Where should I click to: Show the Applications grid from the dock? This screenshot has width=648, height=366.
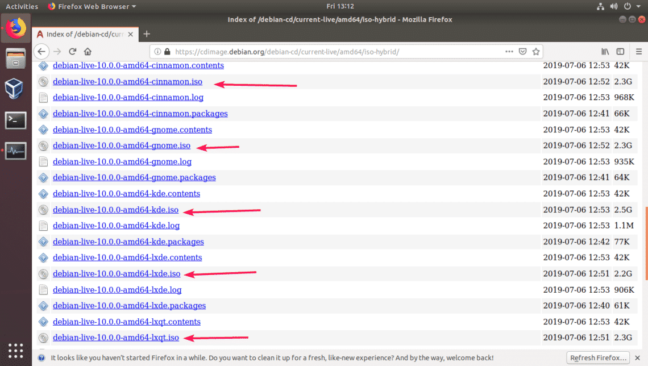pos(15,351)
